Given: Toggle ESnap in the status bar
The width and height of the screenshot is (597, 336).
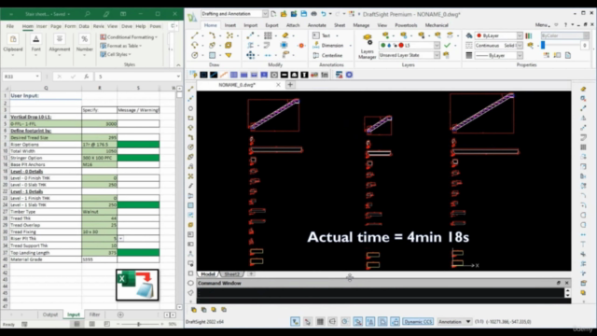Looking at the screenshot, I should click(358, 322).
